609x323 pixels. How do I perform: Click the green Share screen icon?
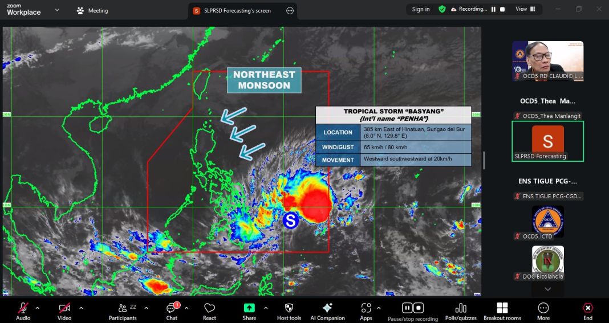249,308
